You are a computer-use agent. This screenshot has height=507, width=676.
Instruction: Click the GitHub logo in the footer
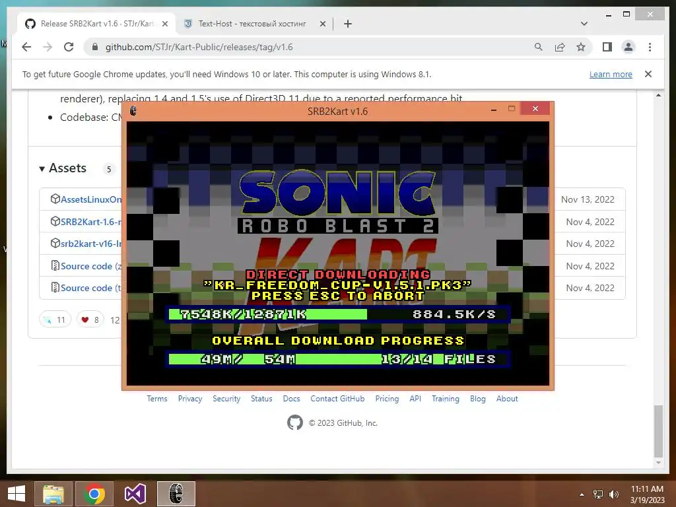pos(295,422)
